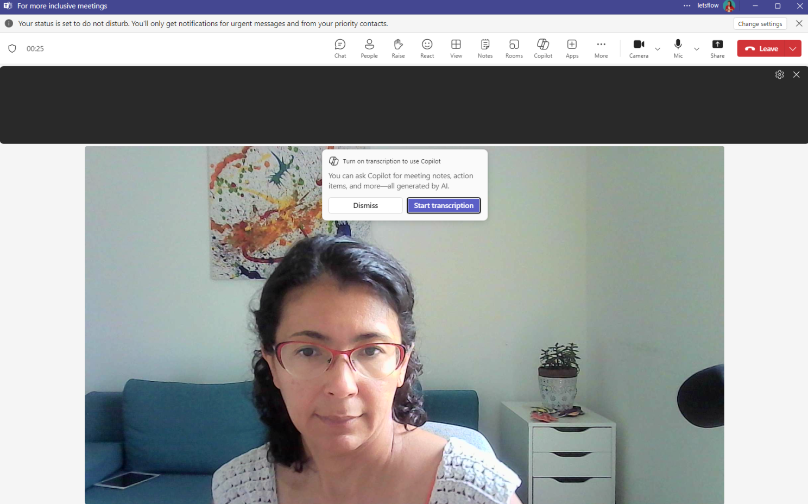Dismiss the do not disturb notification banner
808x504 pixels.
[x=799, y=23]
